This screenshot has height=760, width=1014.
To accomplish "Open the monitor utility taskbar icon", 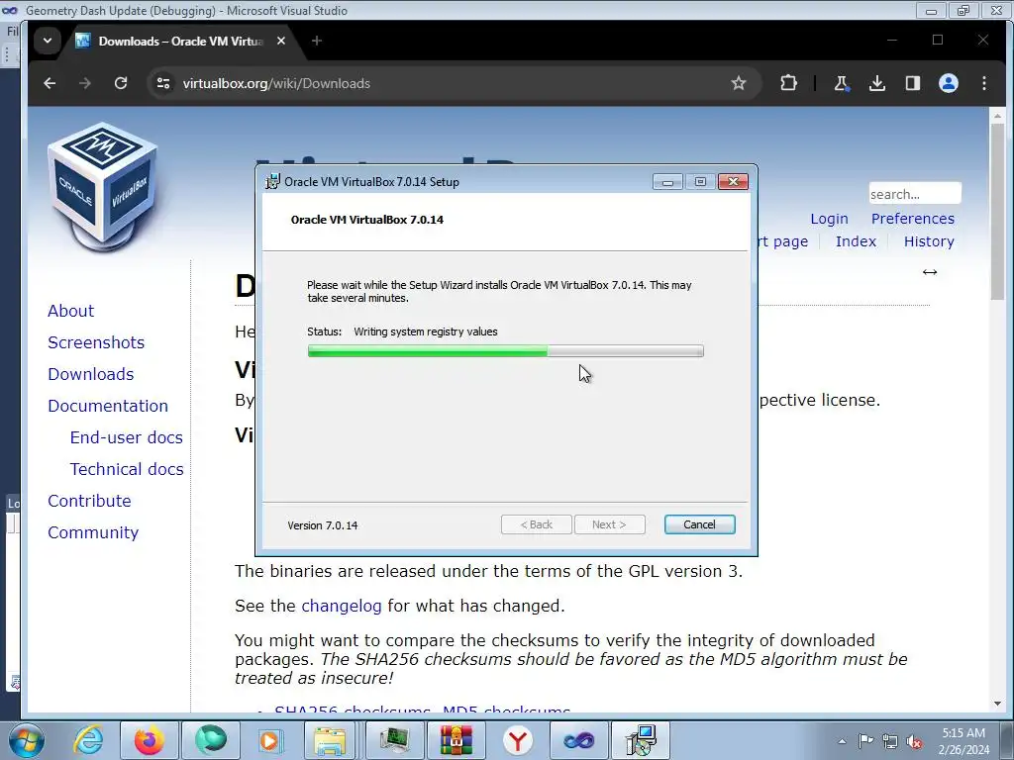I will [395, 740].
